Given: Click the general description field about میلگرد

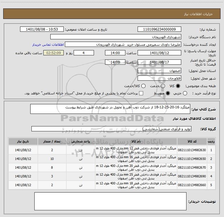Looking at the screenshot, I should click(x=110, y=109).
